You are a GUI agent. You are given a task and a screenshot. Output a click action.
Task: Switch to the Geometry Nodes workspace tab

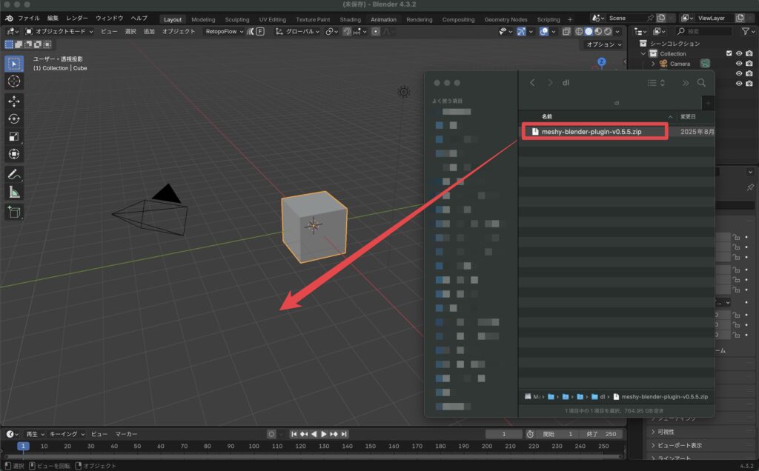tap(506, 19)
